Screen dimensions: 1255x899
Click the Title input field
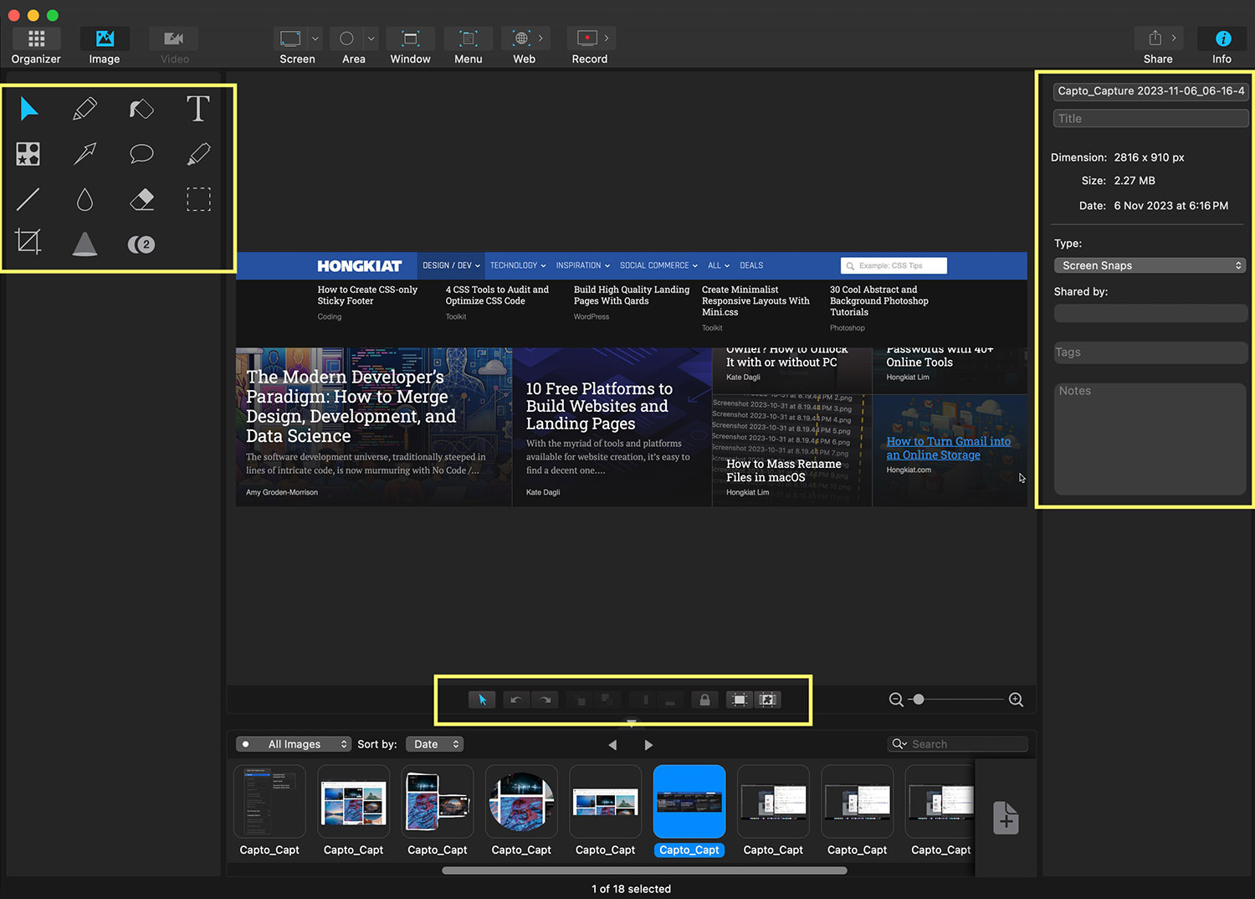(x=1150, y=119)
